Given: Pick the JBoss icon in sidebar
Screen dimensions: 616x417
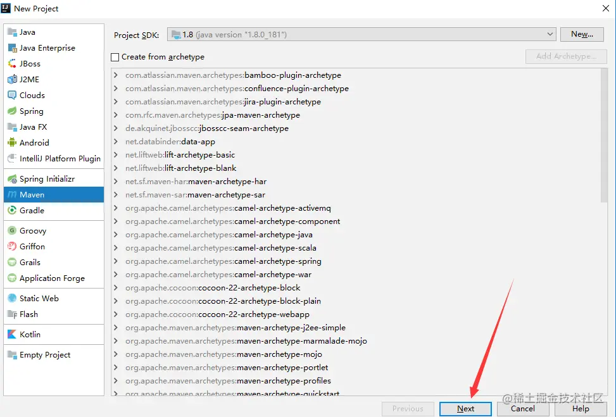Looking at the screenshot, I should point(12,64).
